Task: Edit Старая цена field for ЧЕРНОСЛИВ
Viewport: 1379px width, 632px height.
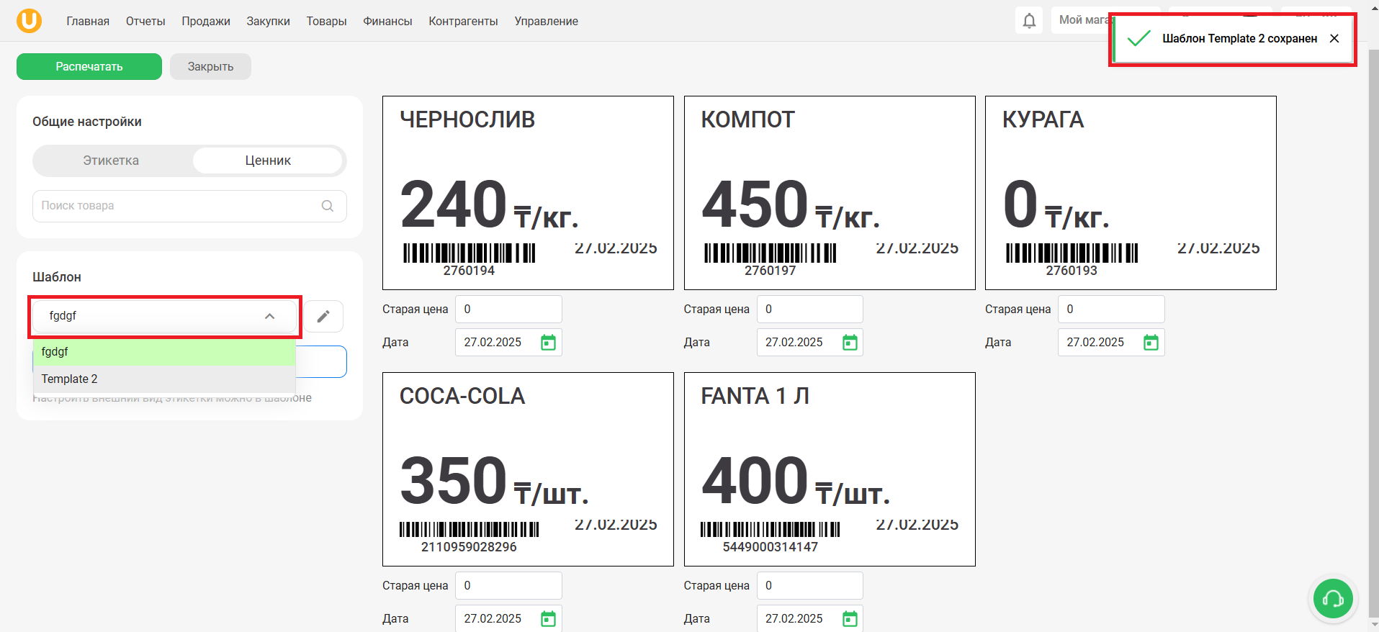Action: [x=508, y=310]
